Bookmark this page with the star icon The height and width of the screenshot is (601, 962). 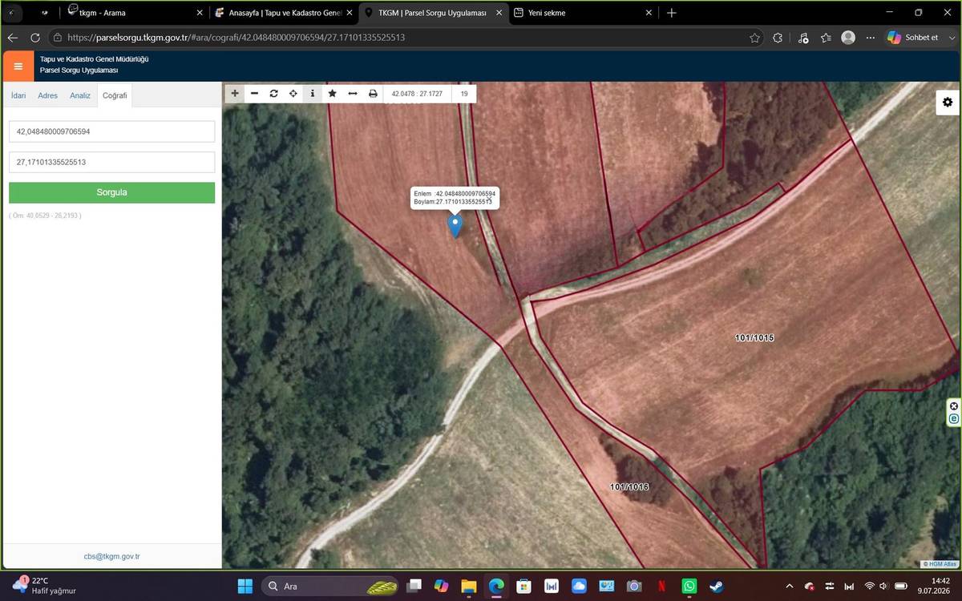(x=754, y=38)
